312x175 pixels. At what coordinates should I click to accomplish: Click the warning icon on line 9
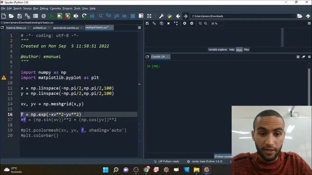point(4,78)
